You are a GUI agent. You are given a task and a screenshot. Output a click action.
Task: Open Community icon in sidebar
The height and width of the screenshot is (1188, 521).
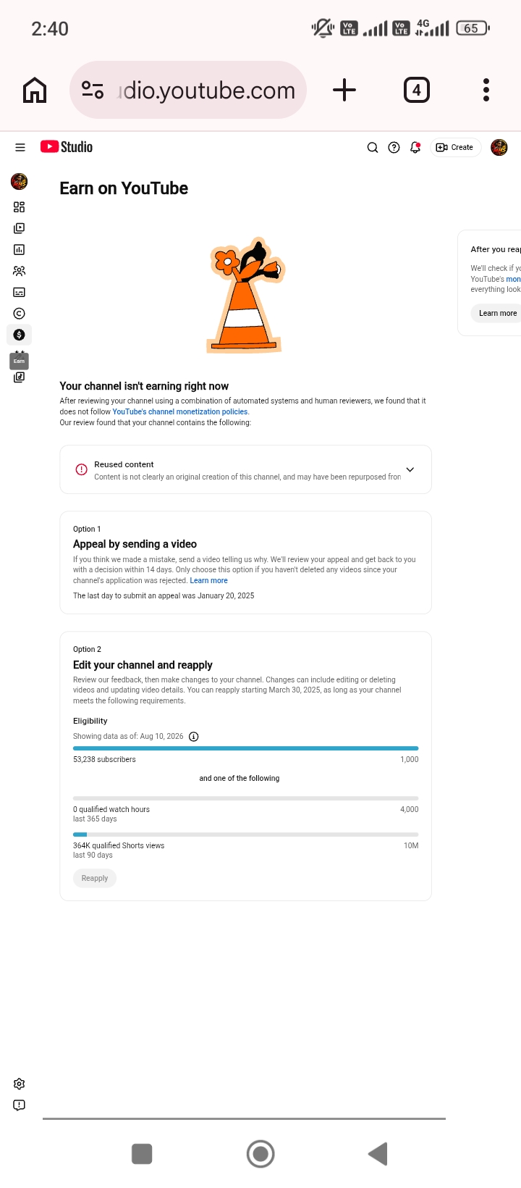(20, 271)
